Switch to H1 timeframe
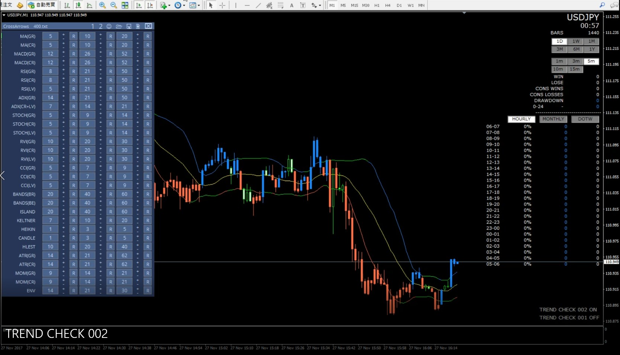This screenshot has height=355, width=620. [x=377, y=5]
